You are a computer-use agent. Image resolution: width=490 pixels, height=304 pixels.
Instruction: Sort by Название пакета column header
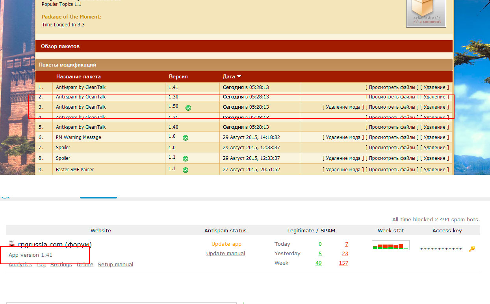(78, 76)
